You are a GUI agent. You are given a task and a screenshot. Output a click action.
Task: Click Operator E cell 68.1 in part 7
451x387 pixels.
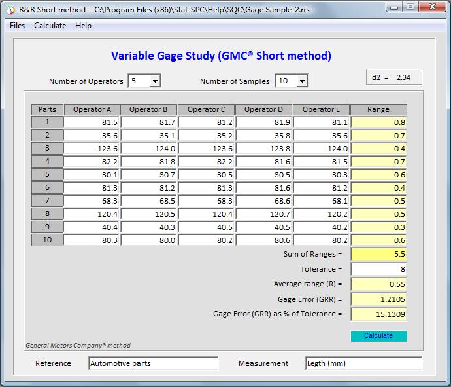click(322, 201)
